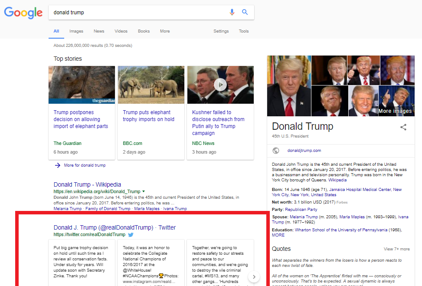Click the Forbes net worth source
The image size is (422, 286).
click(342, 203)
